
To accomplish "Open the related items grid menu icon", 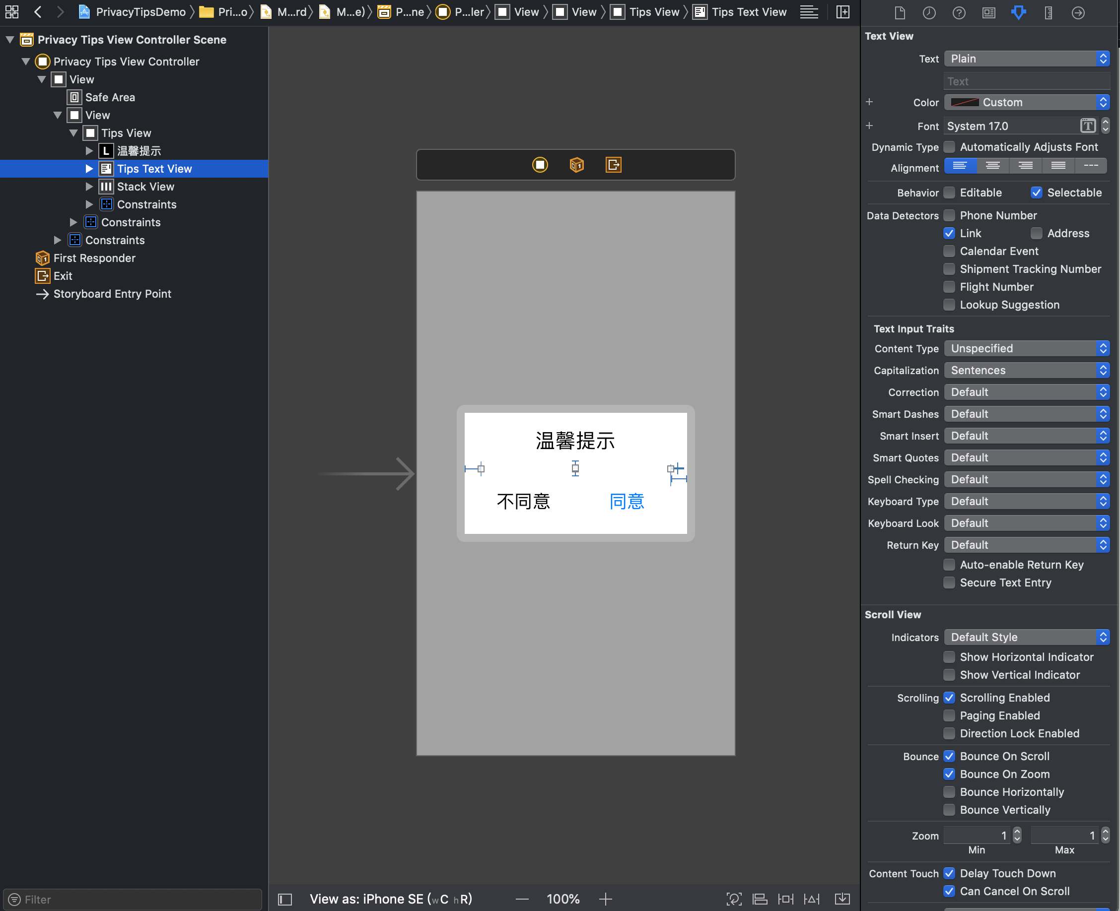I will click(11, 11).
